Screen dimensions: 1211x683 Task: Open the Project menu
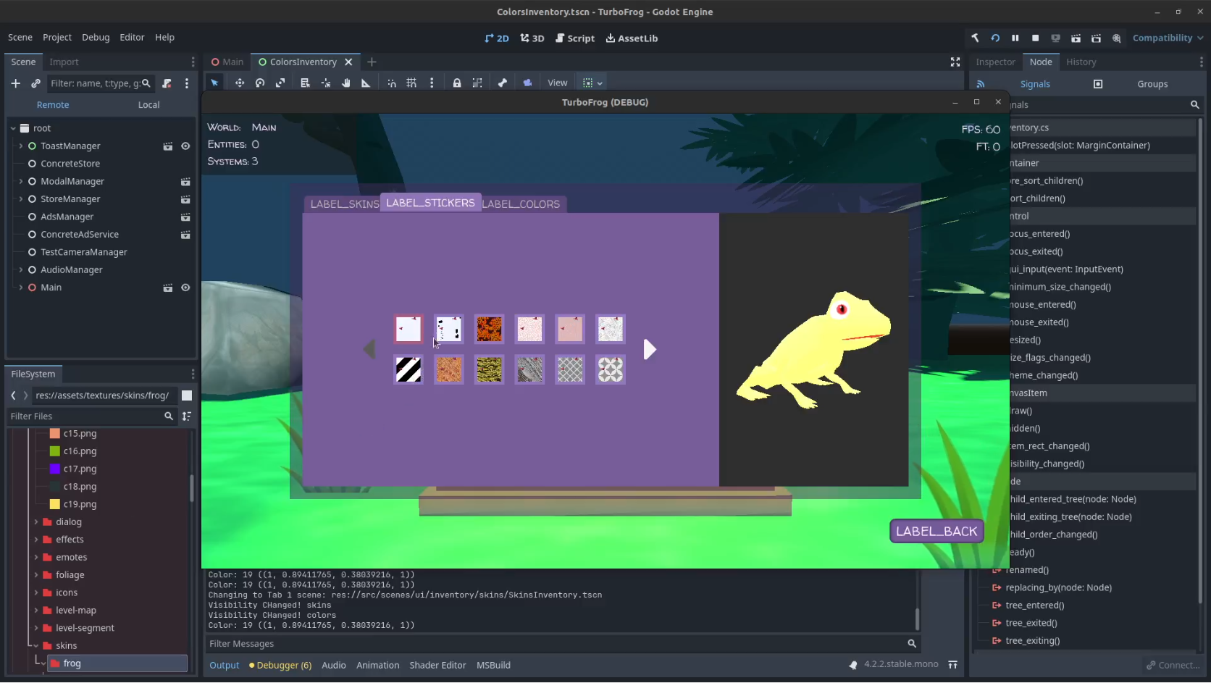[57, 37]
